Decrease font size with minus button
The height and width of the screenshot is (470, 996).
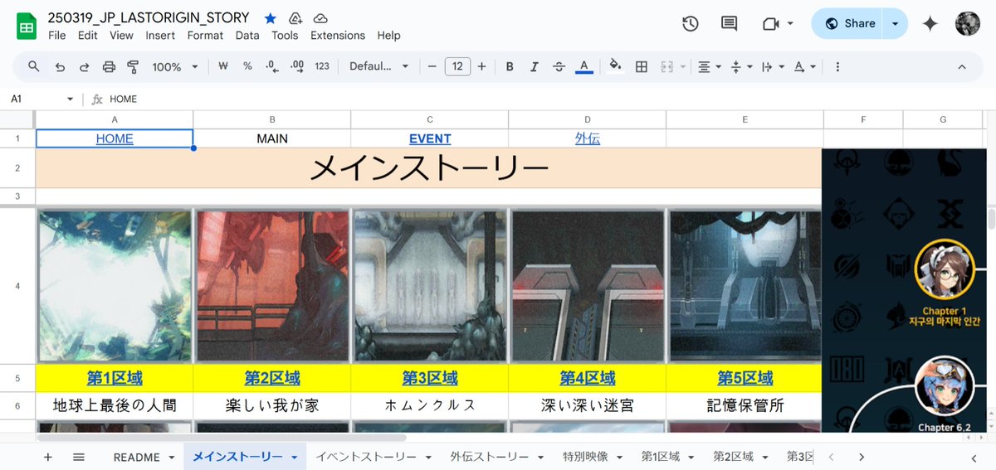[432, 66]
